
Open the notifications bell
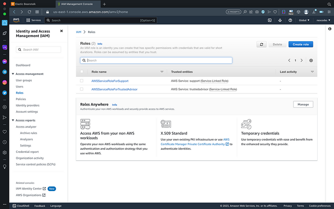point(280,20)
